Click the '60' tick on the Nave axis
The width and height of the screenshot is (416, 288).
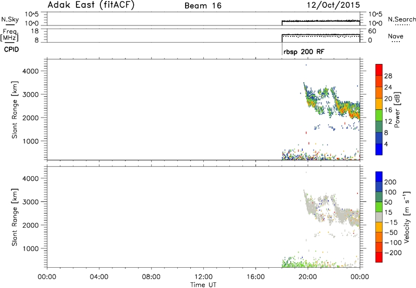(372, 31)
